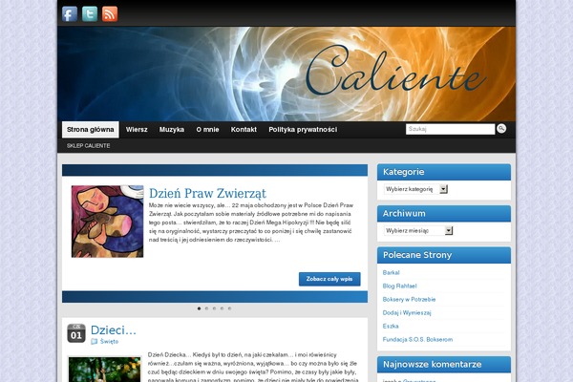The height and width of the screenshot is (382, 573).
Task: Open the RSS feed icon
Action: click(110, 14)
